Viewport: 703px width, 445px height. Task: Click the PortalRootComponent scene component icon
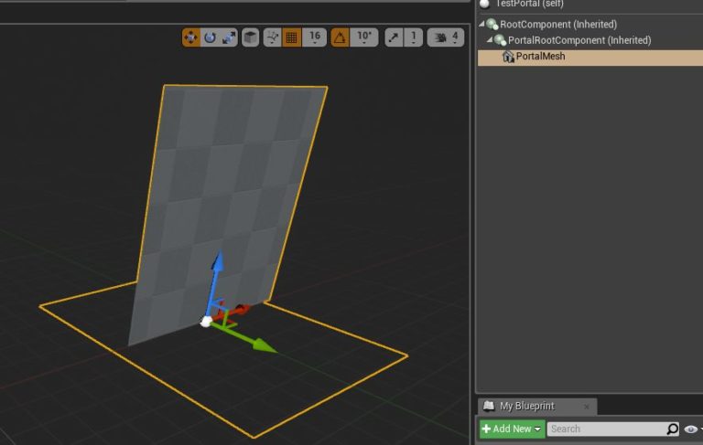(501, 40)
